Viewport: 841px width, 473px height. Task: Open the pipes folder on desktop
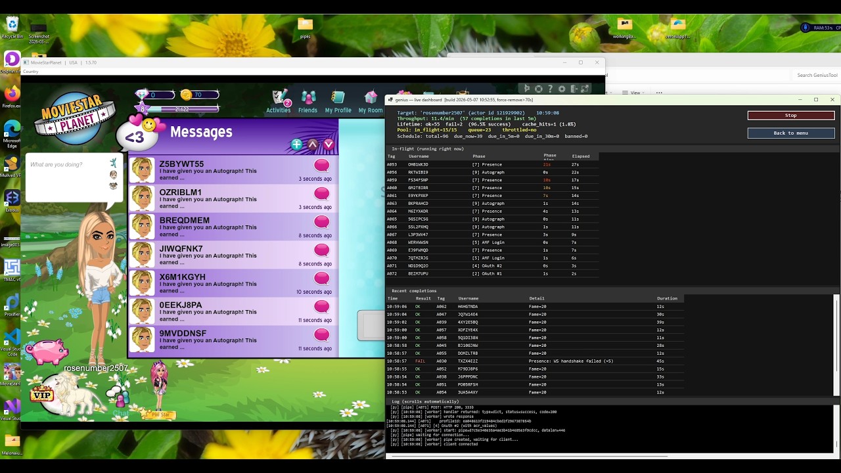tap(305, 28)
